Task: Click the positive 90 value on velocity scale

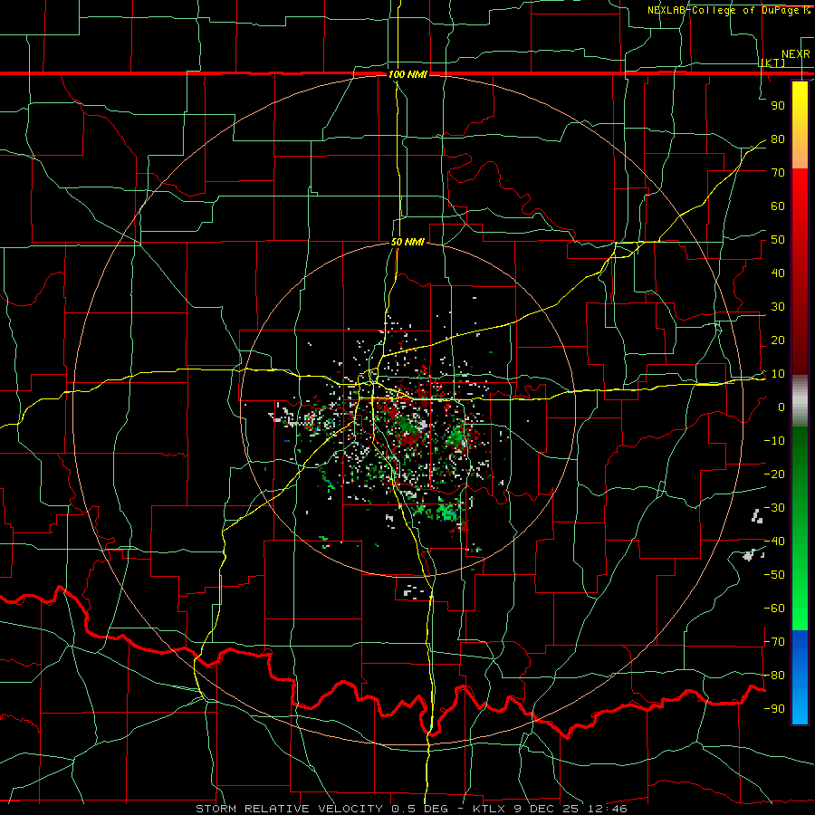Action: click(778, 106)
